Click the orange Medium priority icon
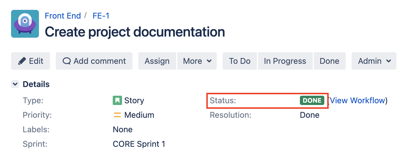Screen dimensions: 408x163 pos(117,115)
